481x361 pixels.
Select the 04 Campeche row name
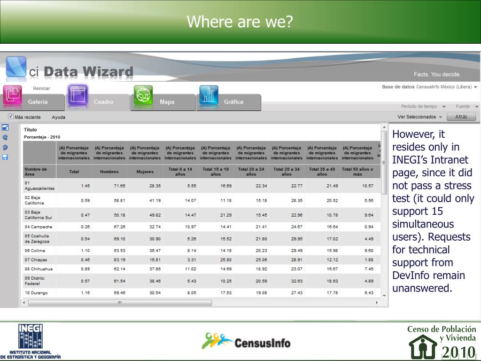point(39,227)
